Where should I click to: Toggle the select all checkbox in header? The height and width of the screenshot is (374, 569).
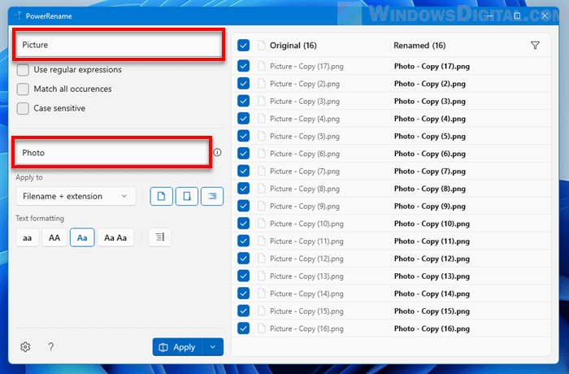(x=244, y=46)
